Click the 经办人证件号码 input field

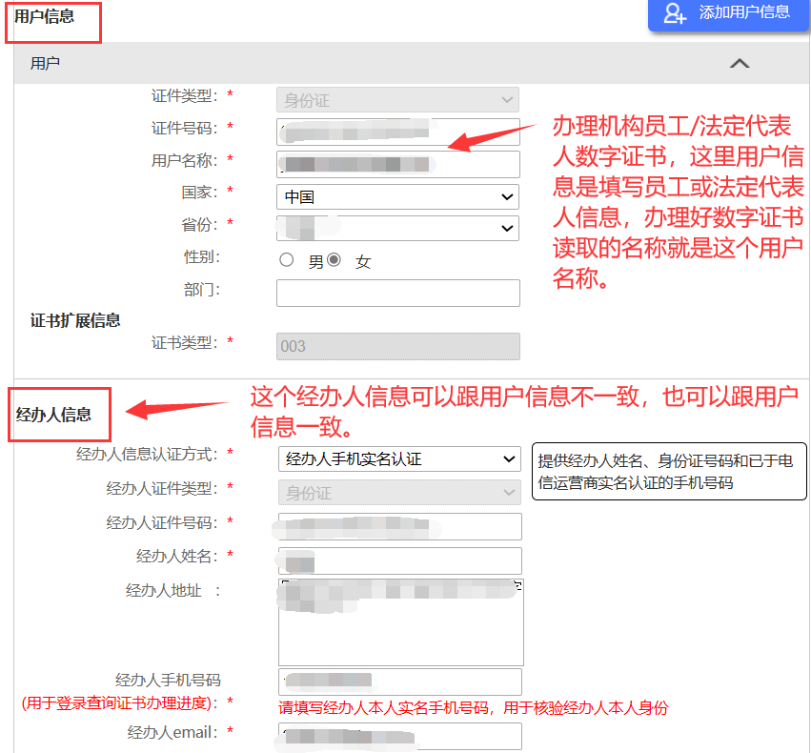399,526
